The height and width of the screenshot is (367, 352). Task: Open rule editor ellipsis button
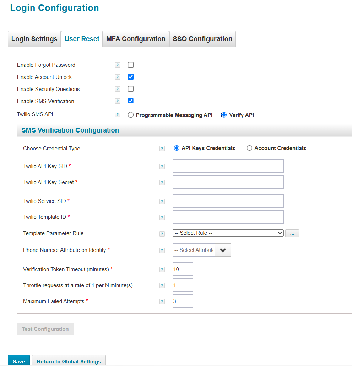[292, 233]
